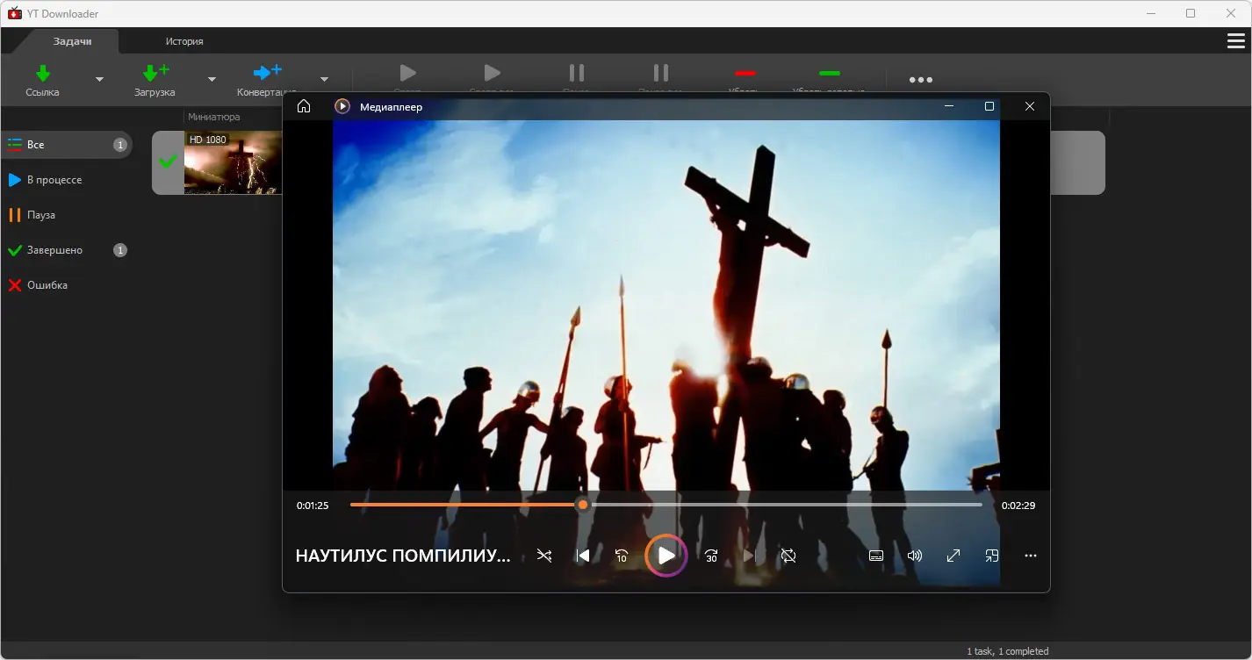The image size is (1252, 660).
Task: Expand the Ссылка dropdown arrow
Action: click(x=99, y=79)
